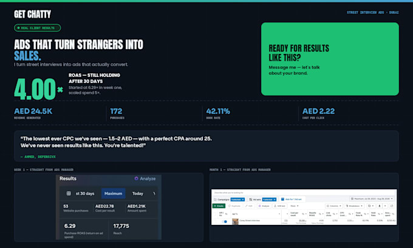
Task: Click the '17,775' Reach value
Action: 121,226
